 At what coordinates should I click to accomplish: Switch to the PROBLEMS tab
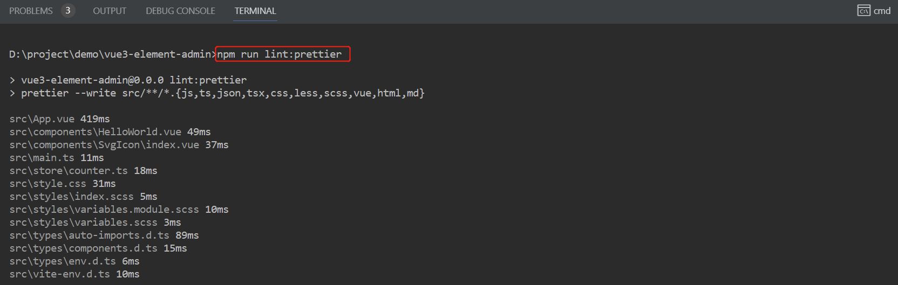(31, 11)
